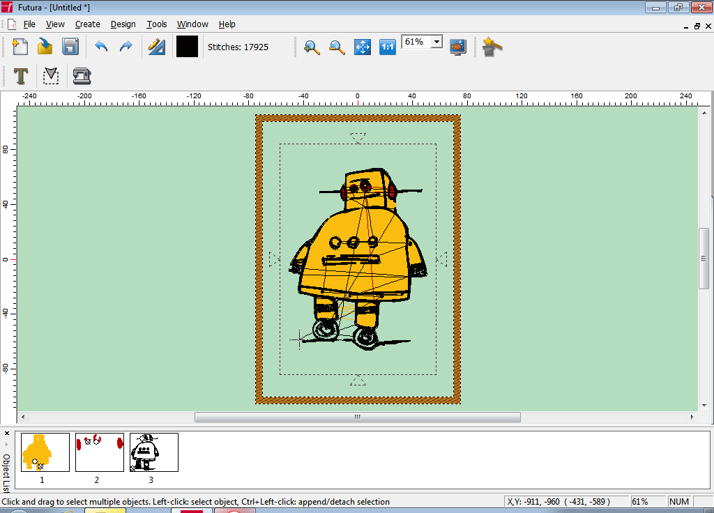
Task: Undo last action with the left arrow
Action: tap(101, 47)
